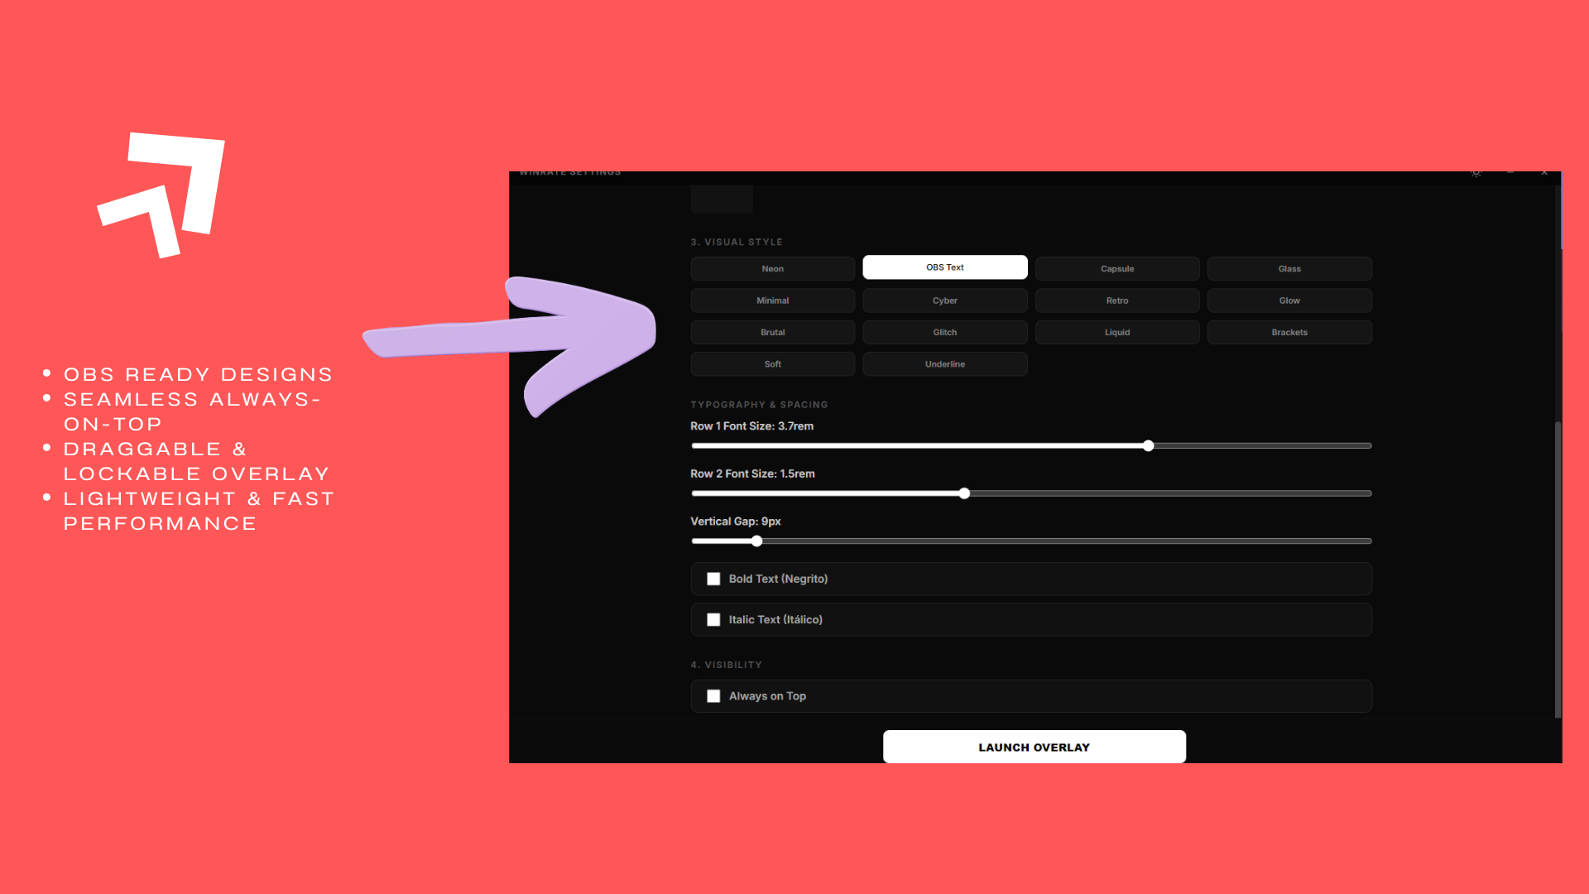This screenshot has height=894, width=1589.
Task: Choose the OBS Text style
Action: 945,267
